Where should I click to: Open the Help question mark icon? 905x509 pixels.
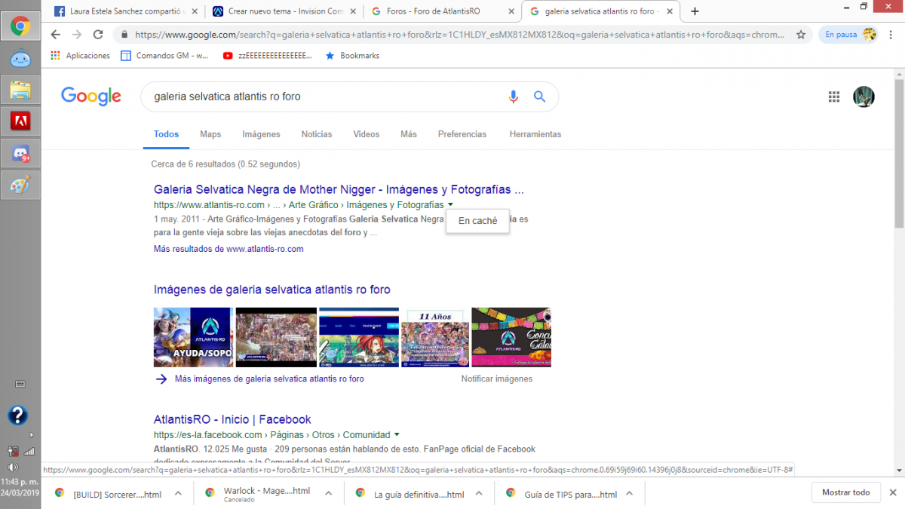pos(18,415)
